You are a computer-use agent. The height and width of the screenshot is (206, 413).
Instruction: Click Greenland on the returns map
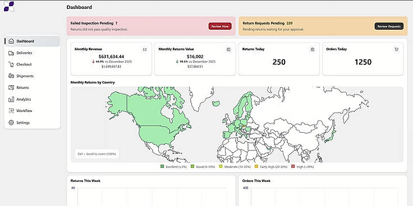coord(201,97)
